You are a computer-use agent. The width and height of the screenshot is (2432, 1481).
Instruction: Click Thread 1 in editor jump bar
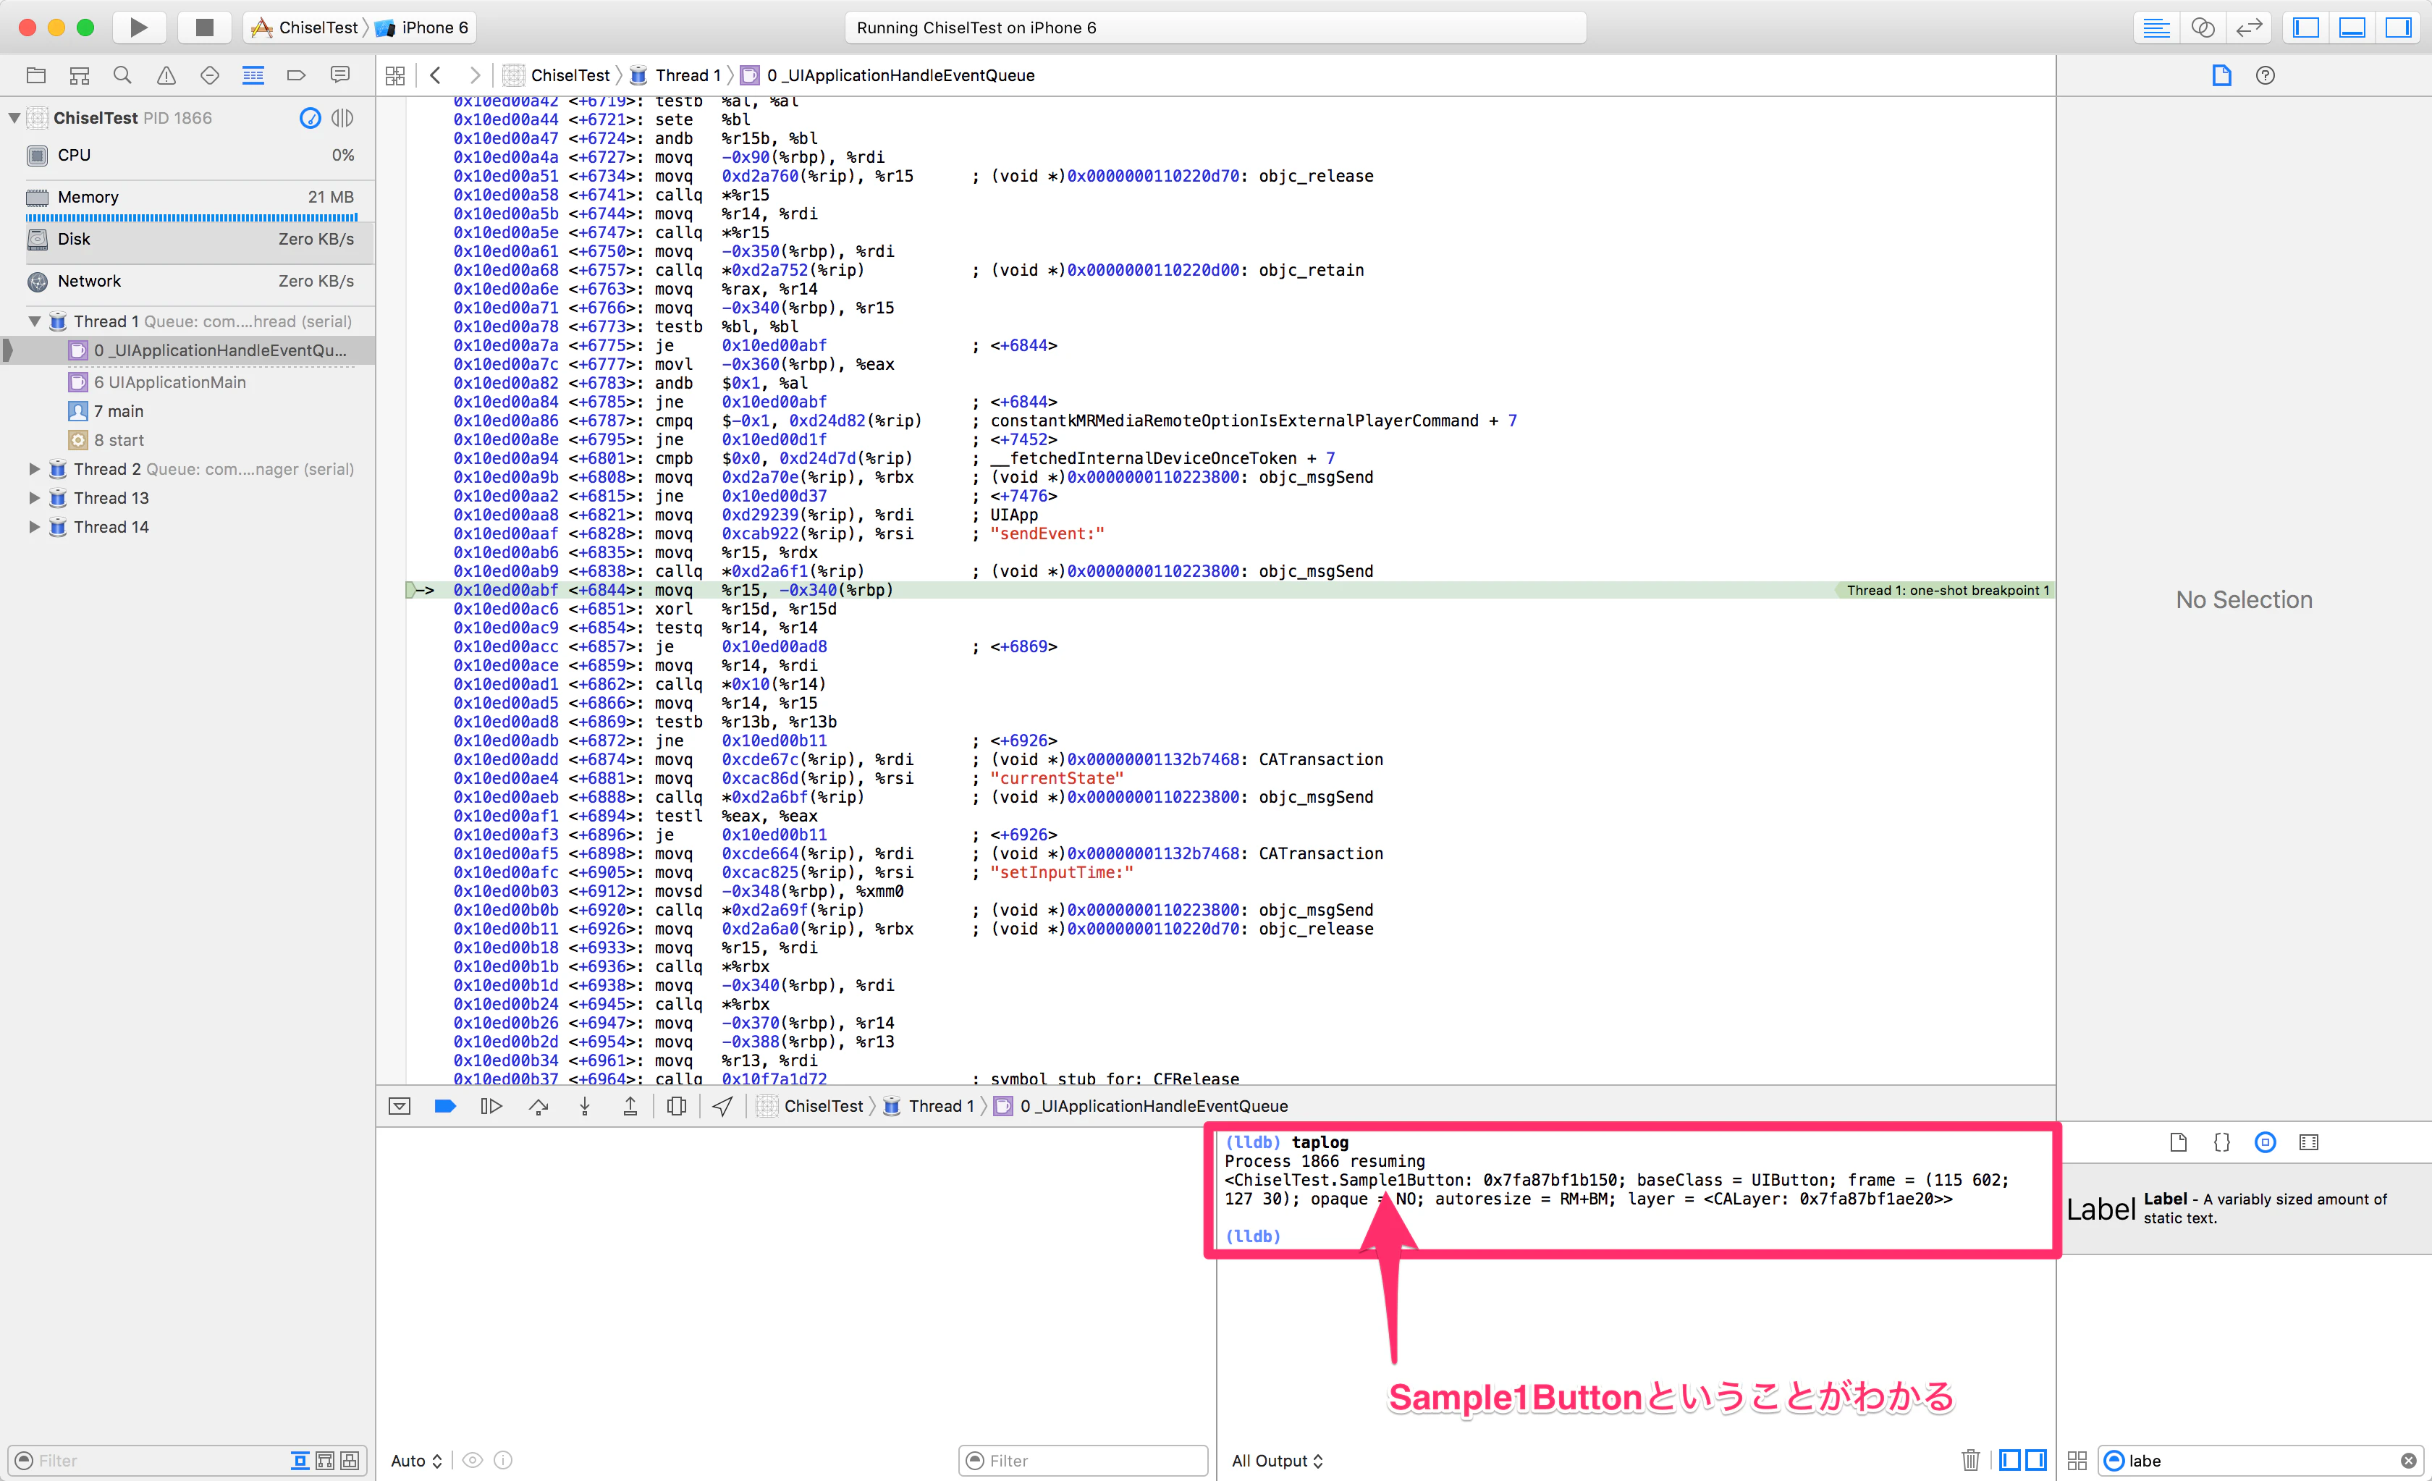click(675, 75)
